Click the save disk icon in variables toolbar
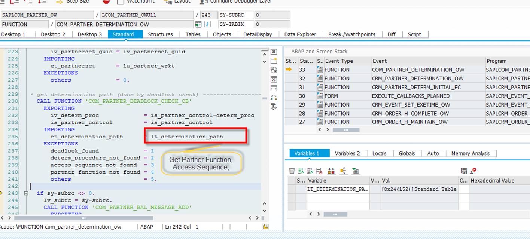This screenshot has width=530, height=239. (464, 171)
